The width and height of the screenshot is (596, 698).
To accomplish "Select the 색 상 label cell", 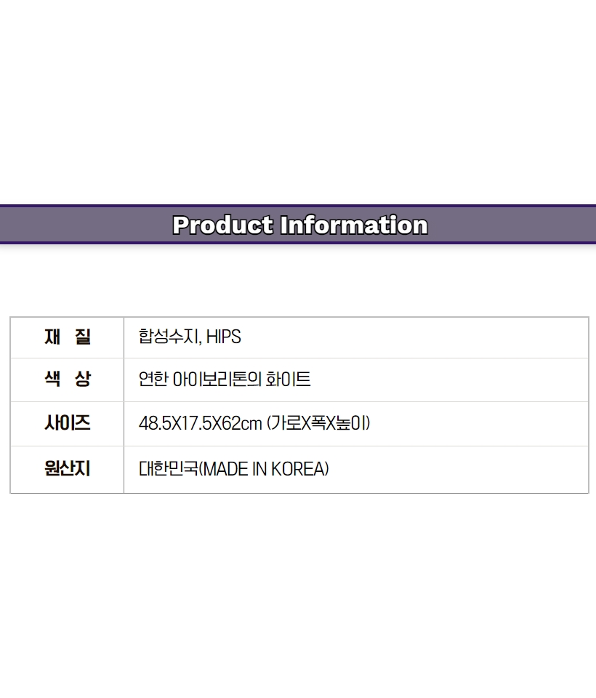I will pos(67,380).
